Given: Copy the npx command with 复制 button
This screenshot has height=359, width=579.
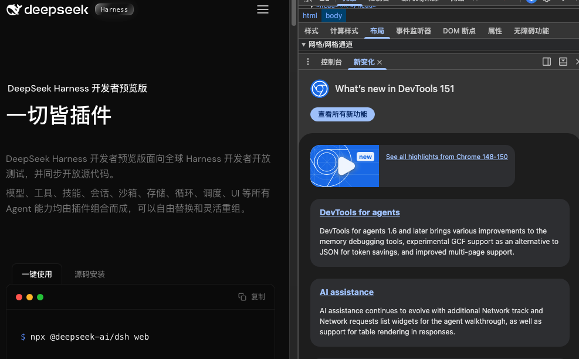Looking at the screenshot, I should [252, 297].
